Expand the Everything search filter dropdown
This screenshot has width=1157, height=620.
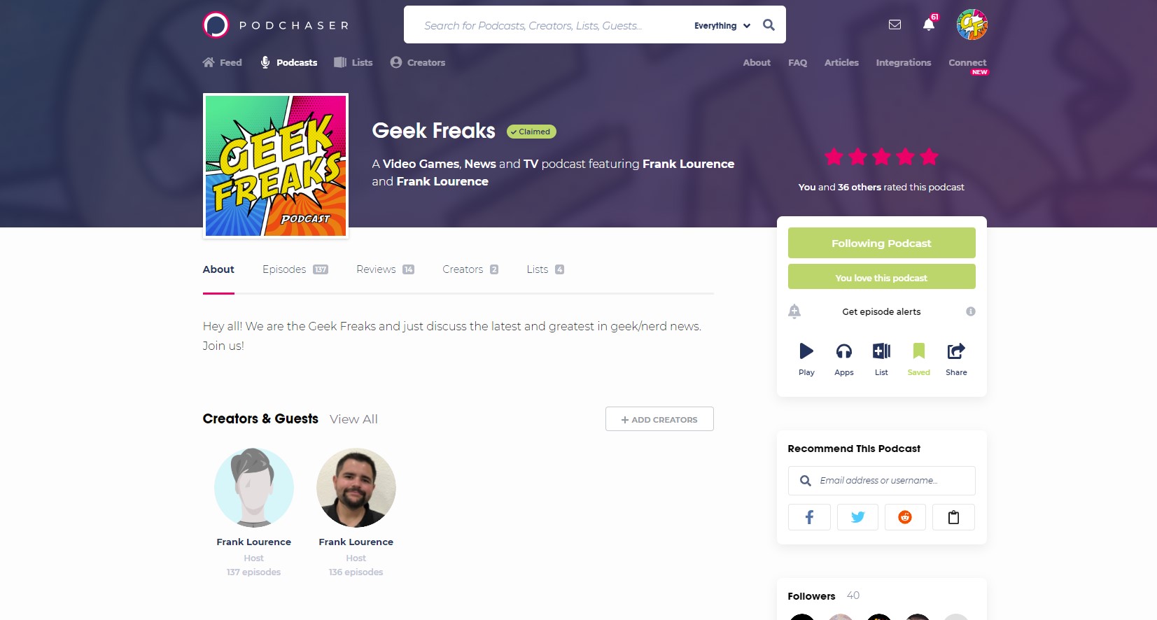pos(722,26)
